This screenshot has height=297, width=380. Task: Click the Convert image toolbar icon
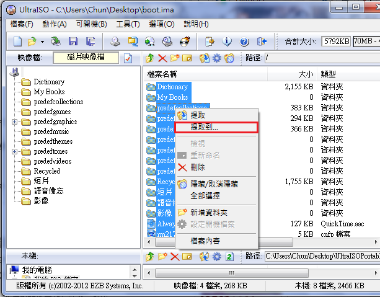[x=150, y=42]
